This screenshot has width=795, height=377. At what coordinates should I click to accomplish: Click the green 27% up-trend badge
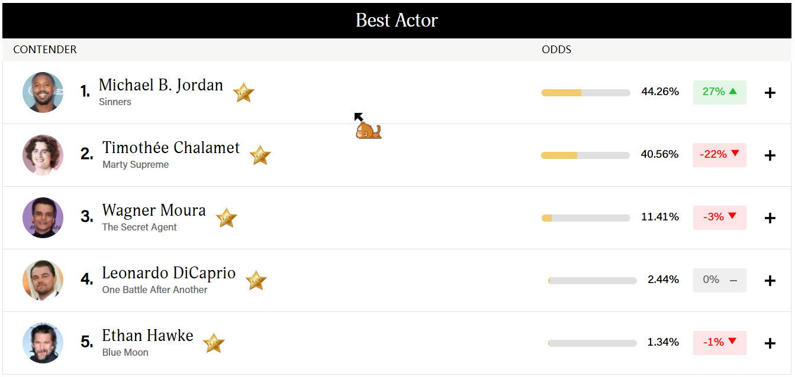(719, 92)
